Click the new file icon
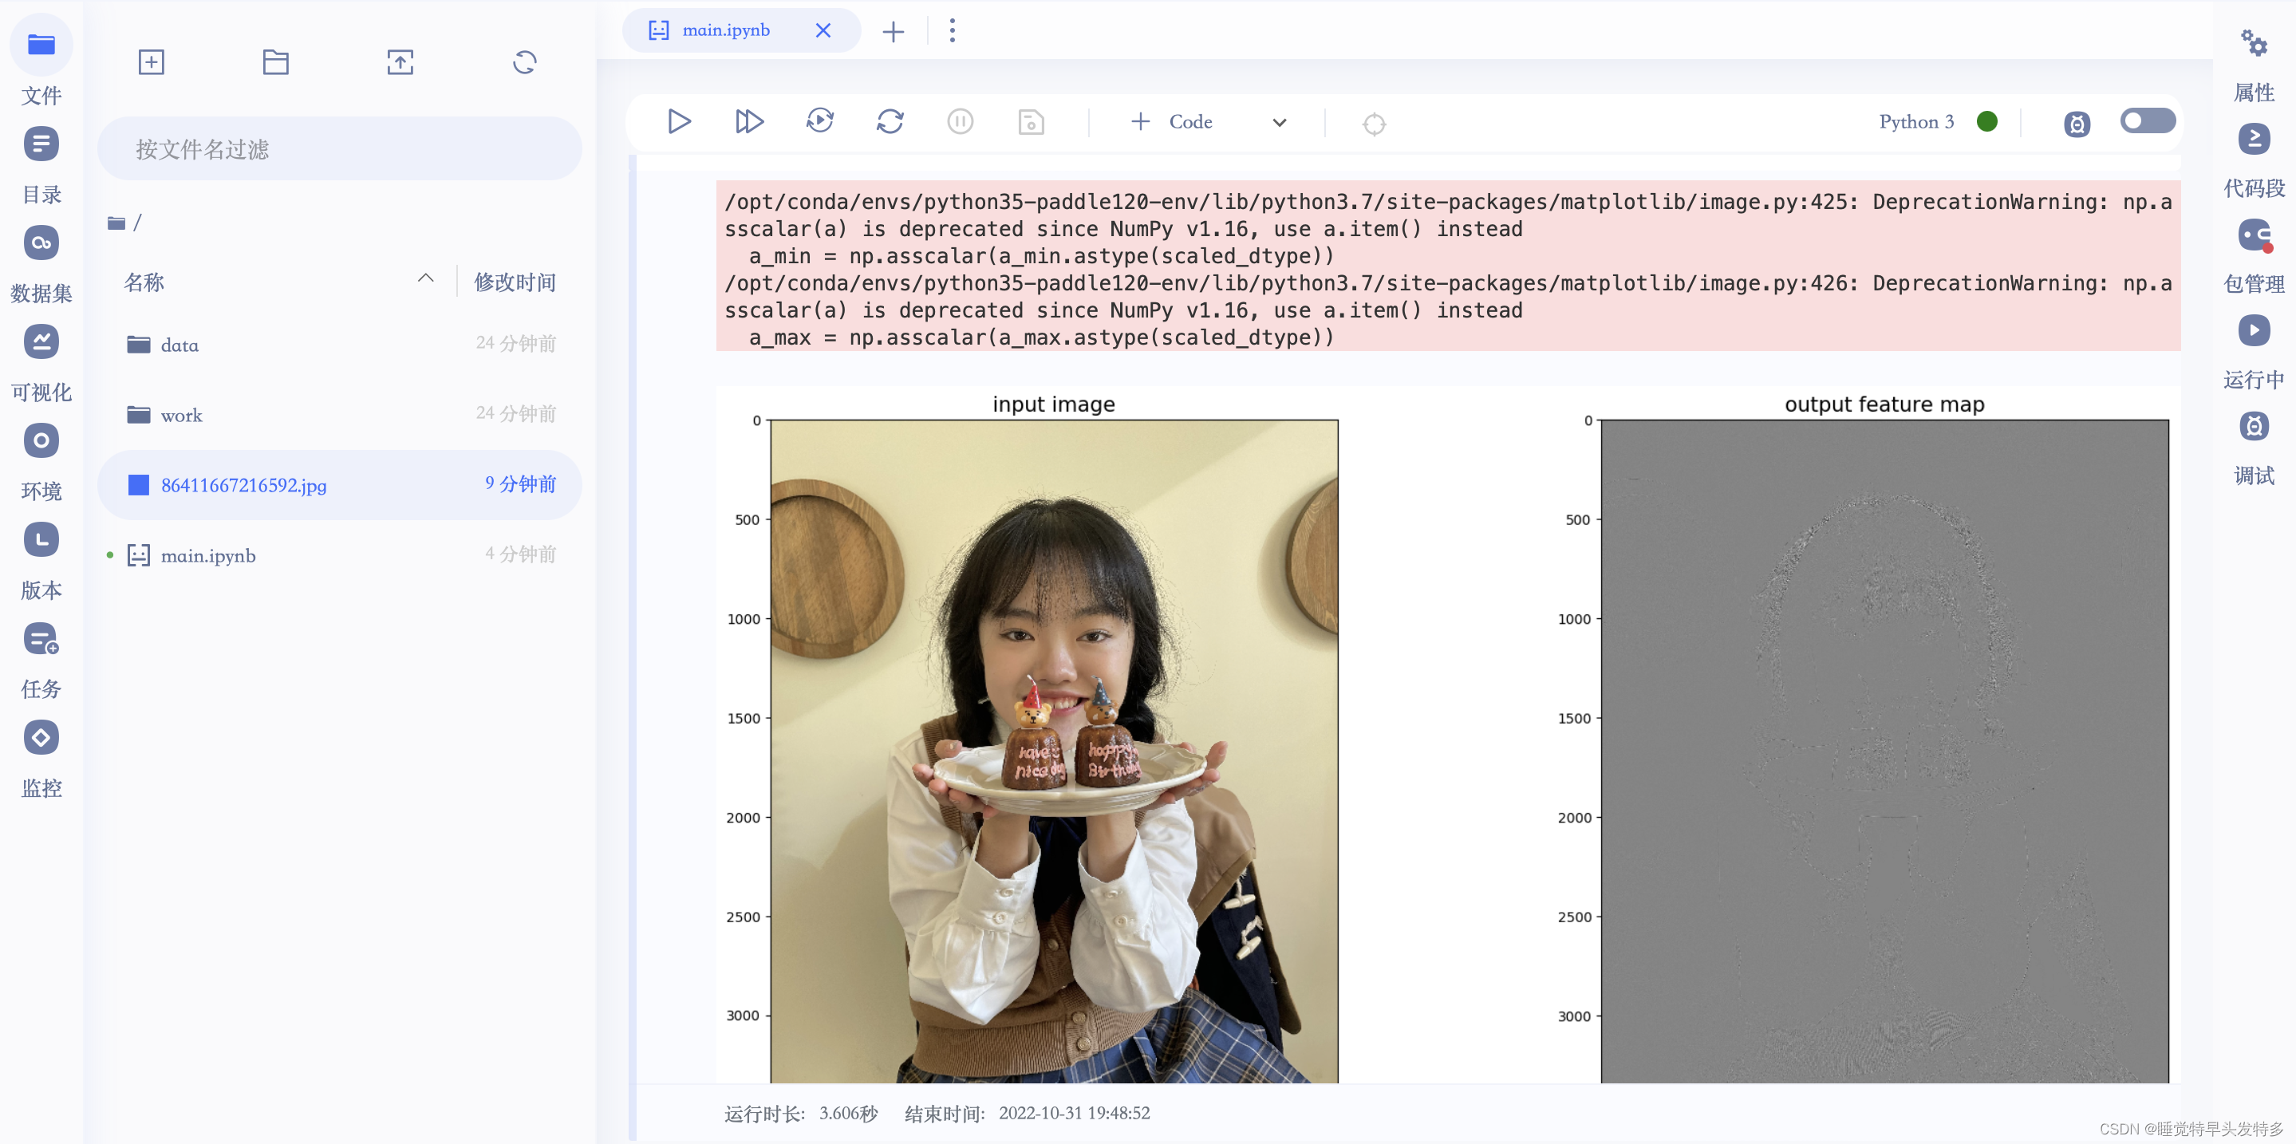Screen dimensions: 2296x1144 coord(152,62)
